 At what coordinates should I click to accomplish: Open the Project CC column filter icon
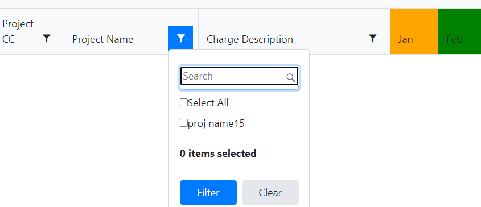46,38
